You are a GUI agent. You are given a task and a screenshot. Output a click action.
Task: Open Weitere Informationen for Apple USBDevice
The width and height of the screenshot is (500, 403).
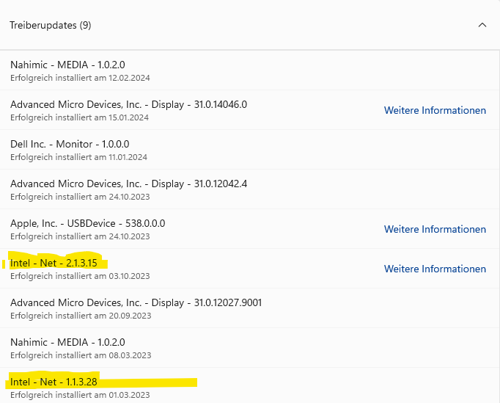[435, 229]
